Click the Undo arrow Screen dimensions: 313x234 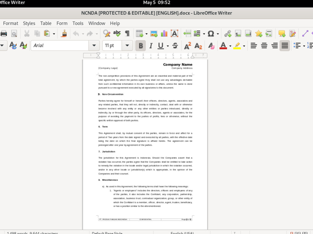[x=76, y=34]
